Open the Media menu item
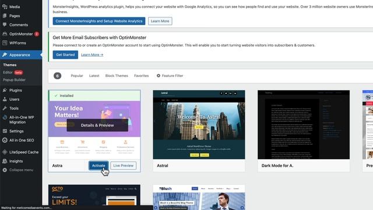 pos(15,6)
